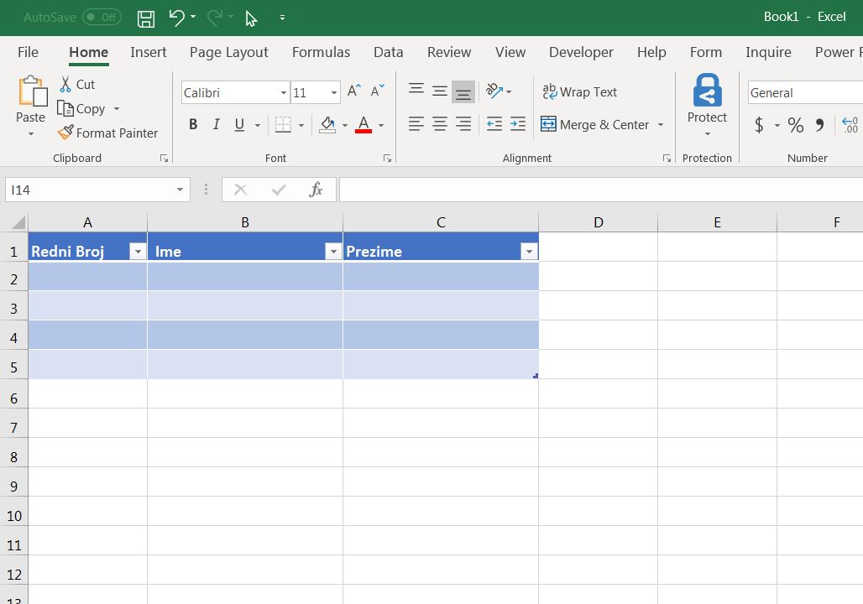Open the Redni Broj filter dropdown
The height and width of the screenshot is (604, 863).
click(x=137, y=252)
